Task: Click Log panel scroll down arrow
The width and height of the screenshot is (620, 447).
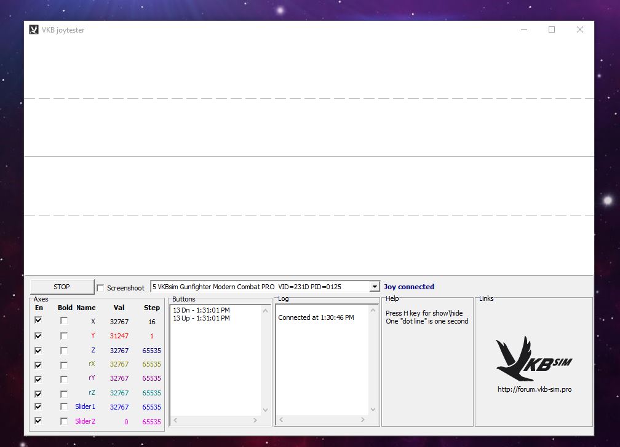Action: point(373,410)
